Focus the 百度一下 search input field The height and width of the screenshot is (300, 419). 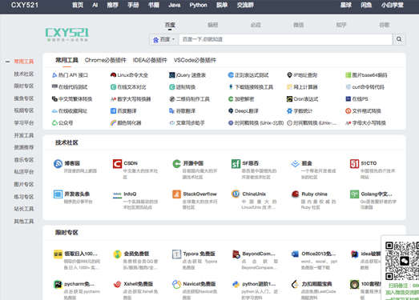286,39
